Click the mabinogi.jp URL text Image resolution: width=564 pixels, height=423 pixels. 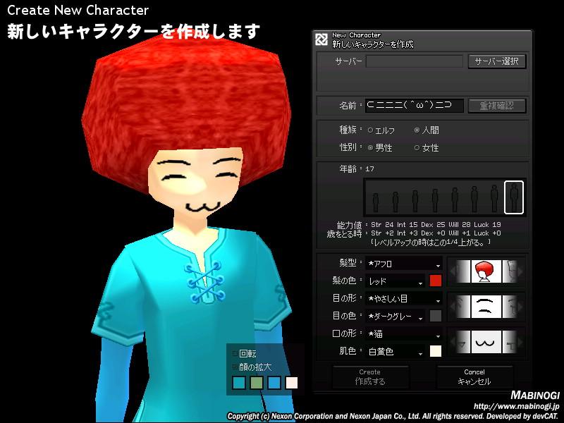tap(517, 407)
